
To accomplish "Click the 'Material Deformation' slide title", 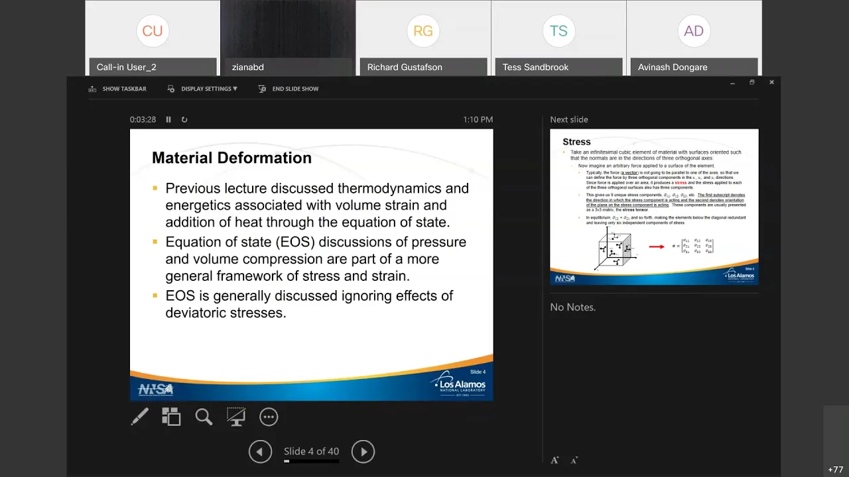I will 231,158.
